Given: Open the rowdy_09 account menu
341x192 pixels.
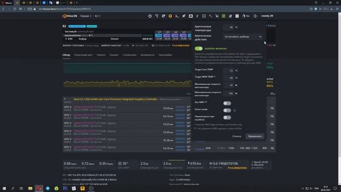Looking at the screenshot, I should click(267, 16).
